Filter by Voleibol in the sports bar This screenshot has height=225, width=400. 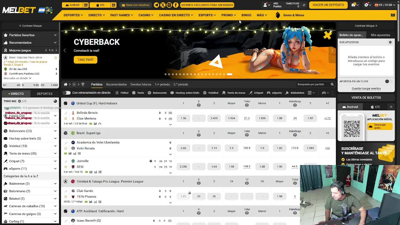211,93
